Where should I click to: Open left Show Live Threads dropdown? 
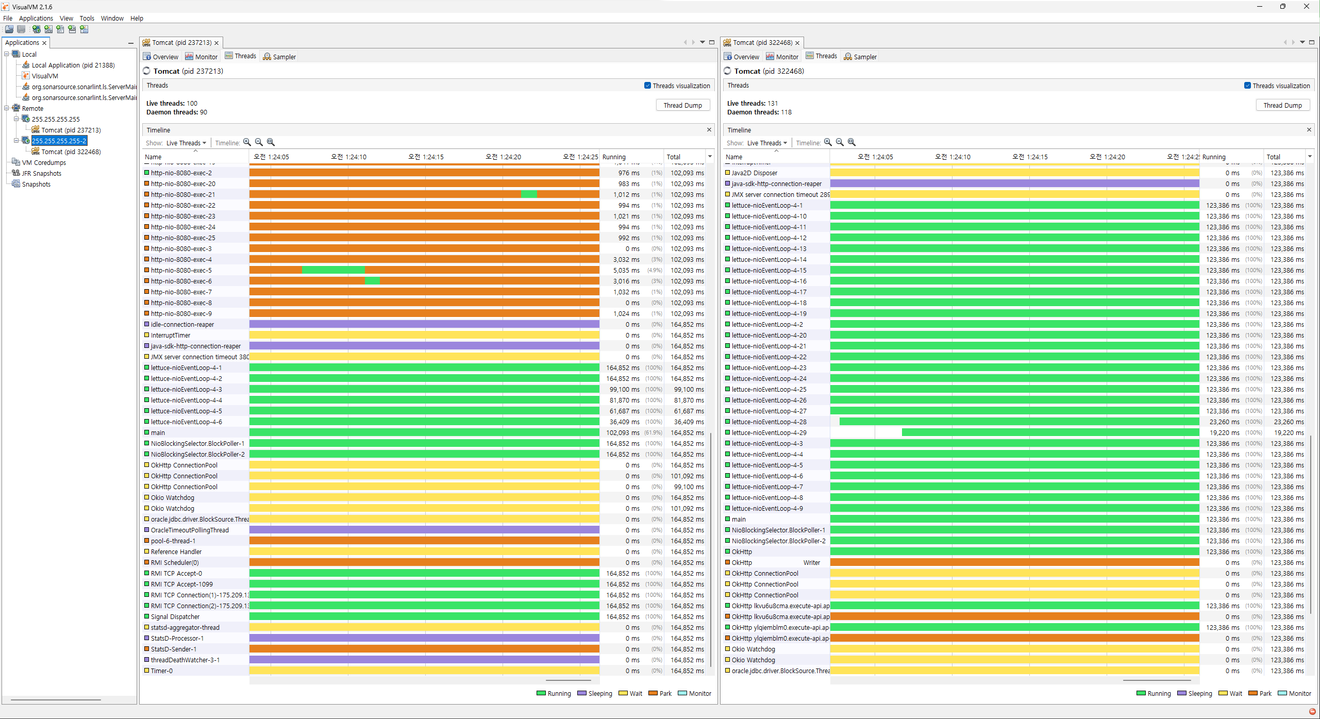click(x=186, y=143)
